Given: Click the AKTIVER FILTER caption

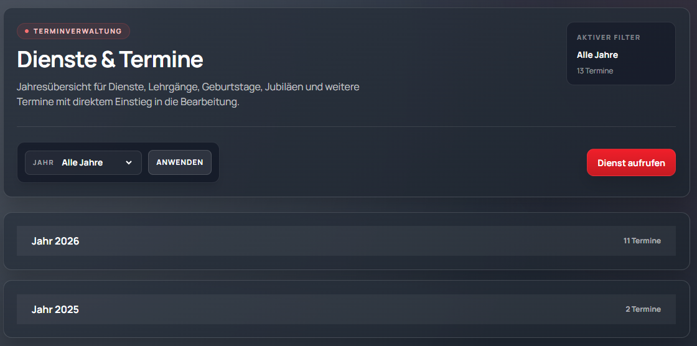Looking at the screenshot, I should [x=609, y=37].
